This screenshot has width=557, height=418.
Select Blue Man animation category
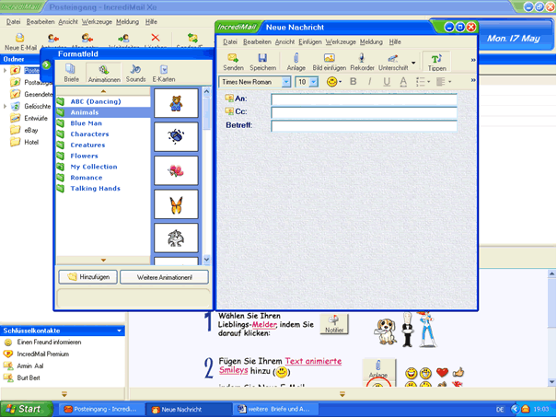pos(86,123)
